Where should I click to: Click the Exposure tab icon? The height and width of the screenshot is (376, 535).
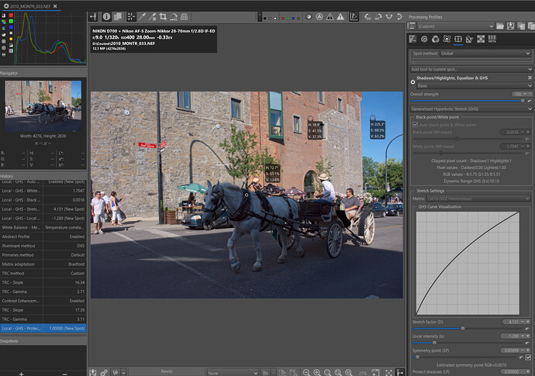coord(414,39)
